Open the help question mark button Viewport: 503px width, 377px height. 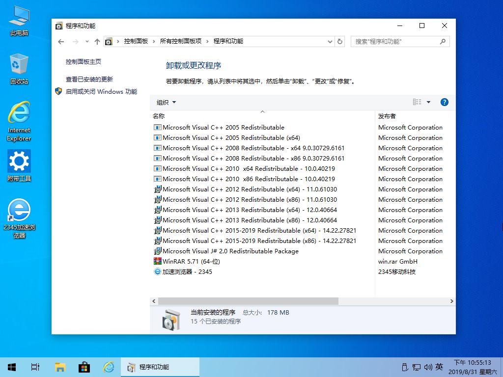point(444,102)
